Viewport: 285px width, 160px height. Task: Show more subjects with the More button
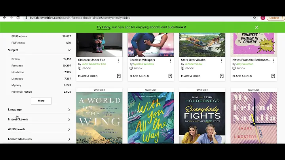click(x=41, y=101)
